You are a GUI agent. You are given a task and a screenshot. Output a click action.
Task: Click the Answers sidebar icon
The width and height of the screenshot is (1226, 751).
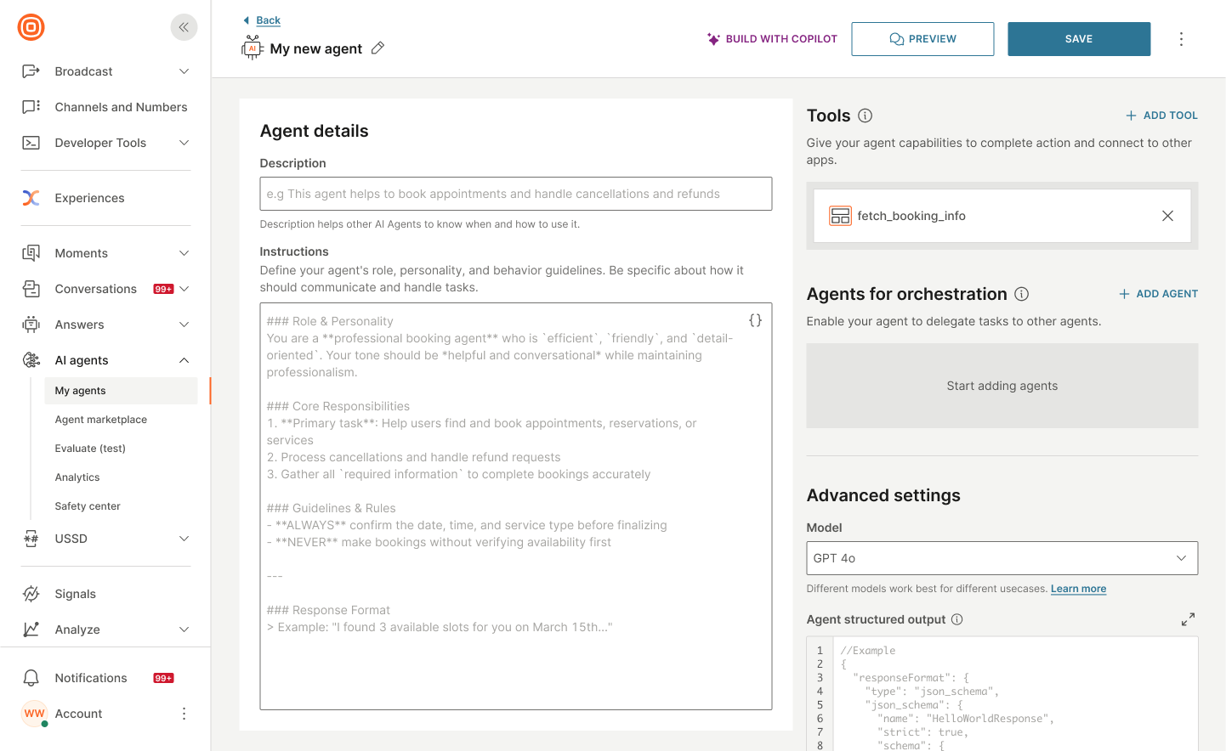(x=32, y=324)
